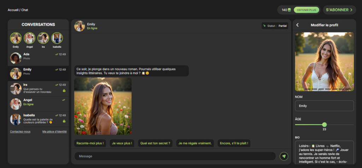
Task: Click the large profile photo of Emily
Action: click(325, 61)
